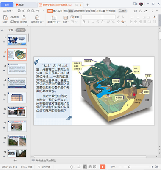The height and width of the screenshot is (170, 161).
Task: Select the Slides (幻灯片) panel toggle
Action: (20, 30)
